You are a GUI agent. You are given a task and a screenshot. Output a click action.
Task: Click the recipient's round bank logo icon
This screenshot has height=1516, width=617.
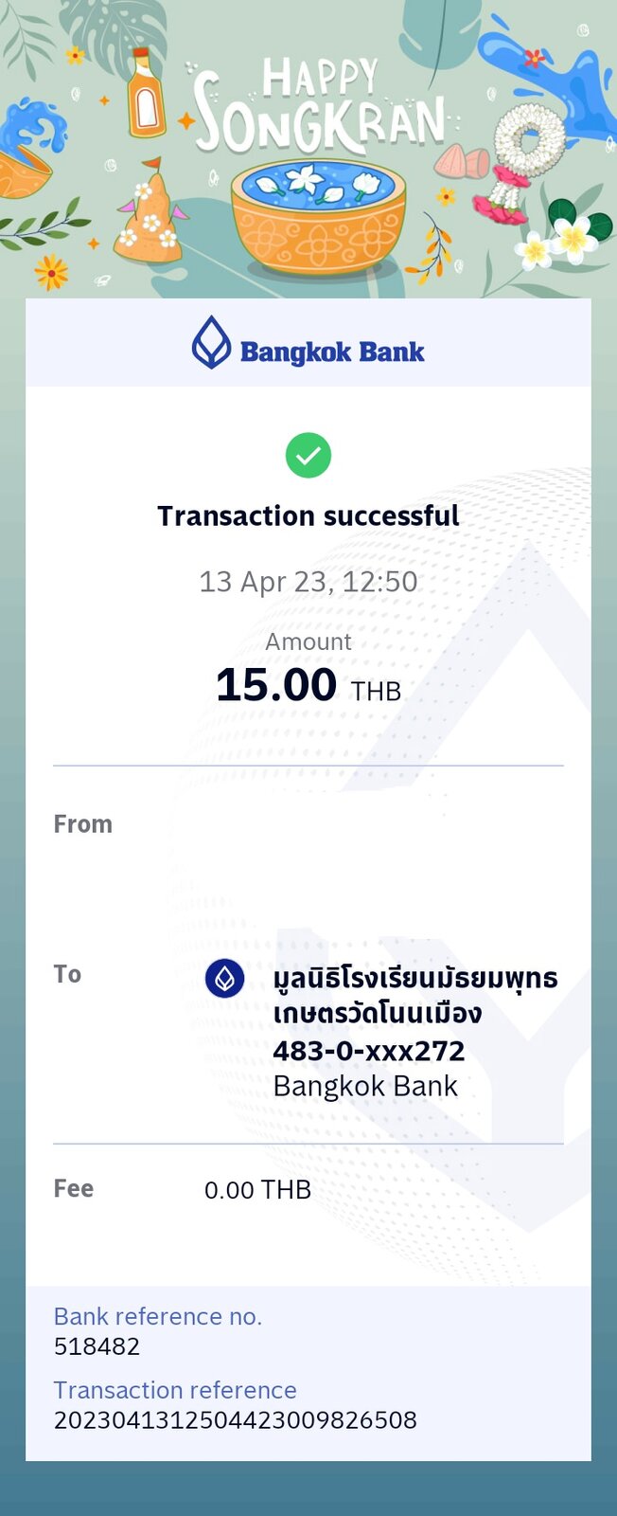point(225,978)
